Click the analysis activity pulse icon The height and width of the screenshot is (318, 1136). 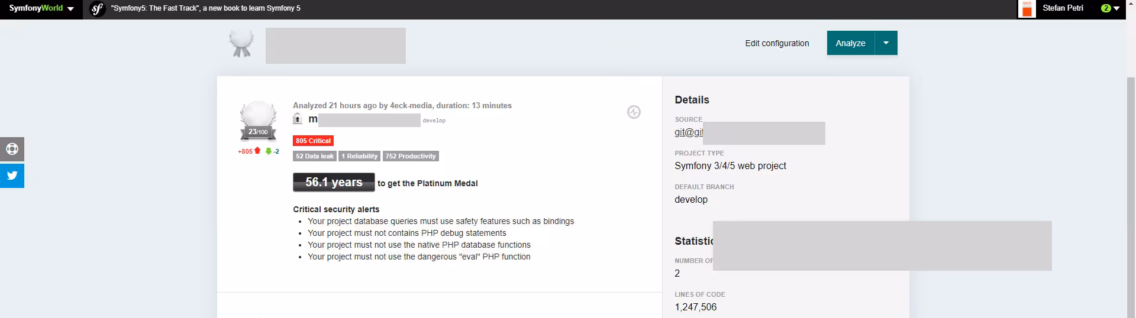634,112
